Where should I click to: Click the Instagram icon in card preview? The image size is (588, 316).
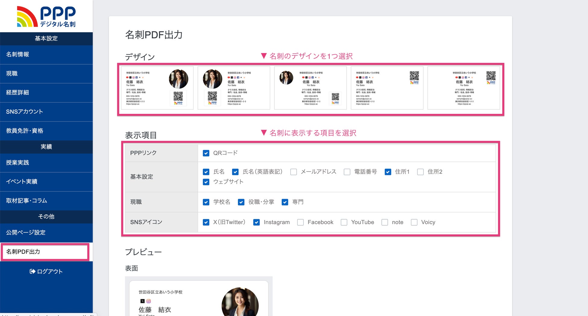(x=149, y=301)
